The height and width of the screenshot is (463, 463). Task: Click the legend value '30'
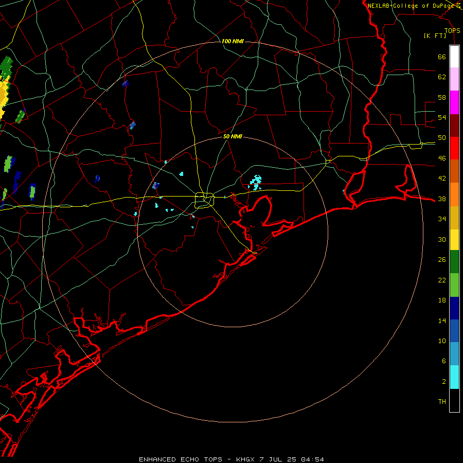[442, 239]
